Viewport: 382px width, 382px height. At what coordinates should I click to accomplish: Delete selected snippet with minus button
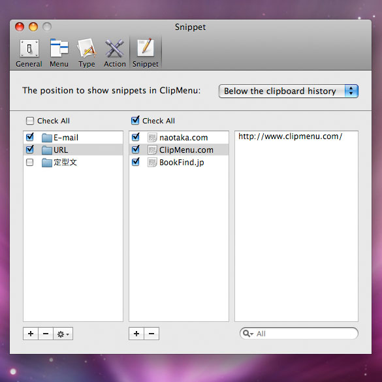pos(151,334)
